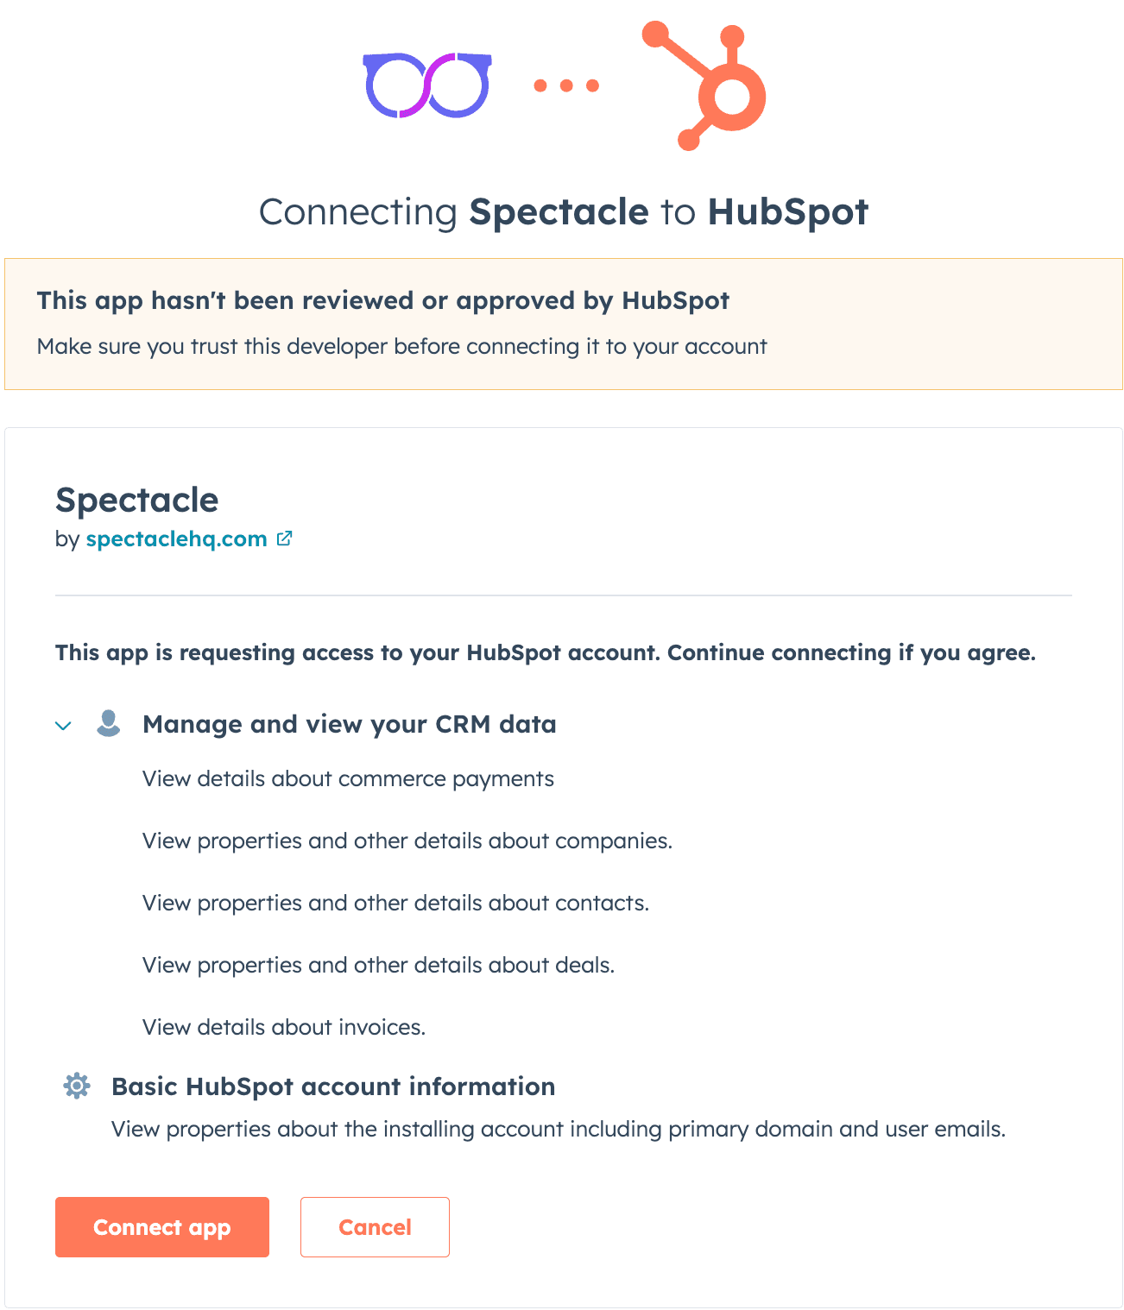Select the companies permission line
Image resolution: width=1124 pixels, height=1310 pixels.
(407, 841)
